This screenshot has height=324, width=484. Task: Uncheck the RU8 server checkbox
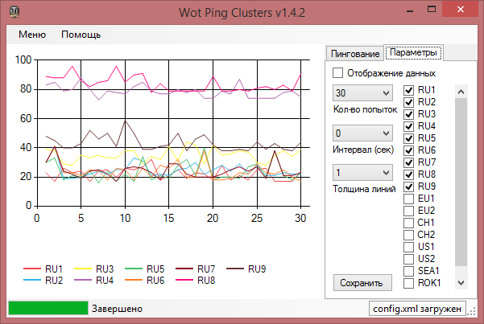coord(408,174)
